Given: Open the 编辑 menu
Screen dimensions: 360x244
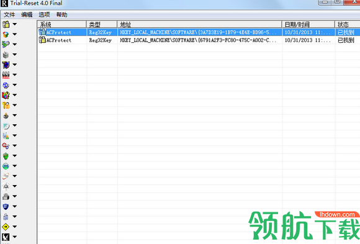Looking at the screenshot, I should click(27, 15).
